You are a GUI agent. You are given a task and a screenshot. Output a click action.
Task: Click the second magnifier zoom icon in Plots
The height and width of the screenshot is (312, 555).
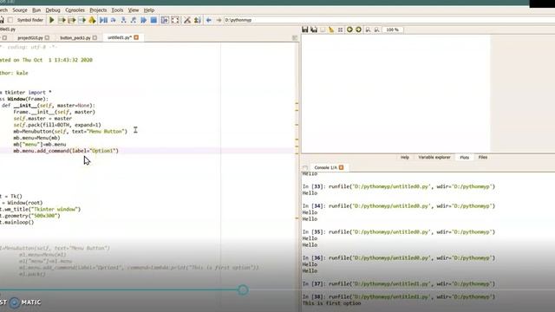377,29
